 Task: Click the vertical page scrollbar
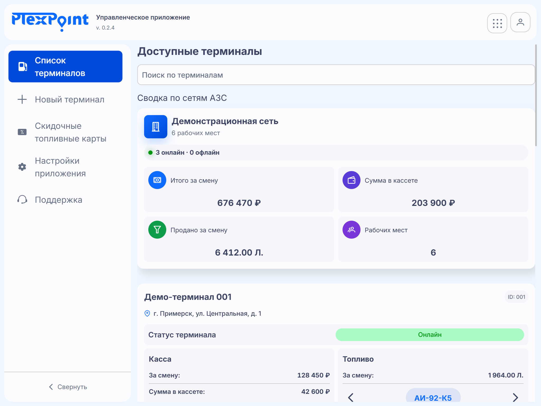[536, 95]
